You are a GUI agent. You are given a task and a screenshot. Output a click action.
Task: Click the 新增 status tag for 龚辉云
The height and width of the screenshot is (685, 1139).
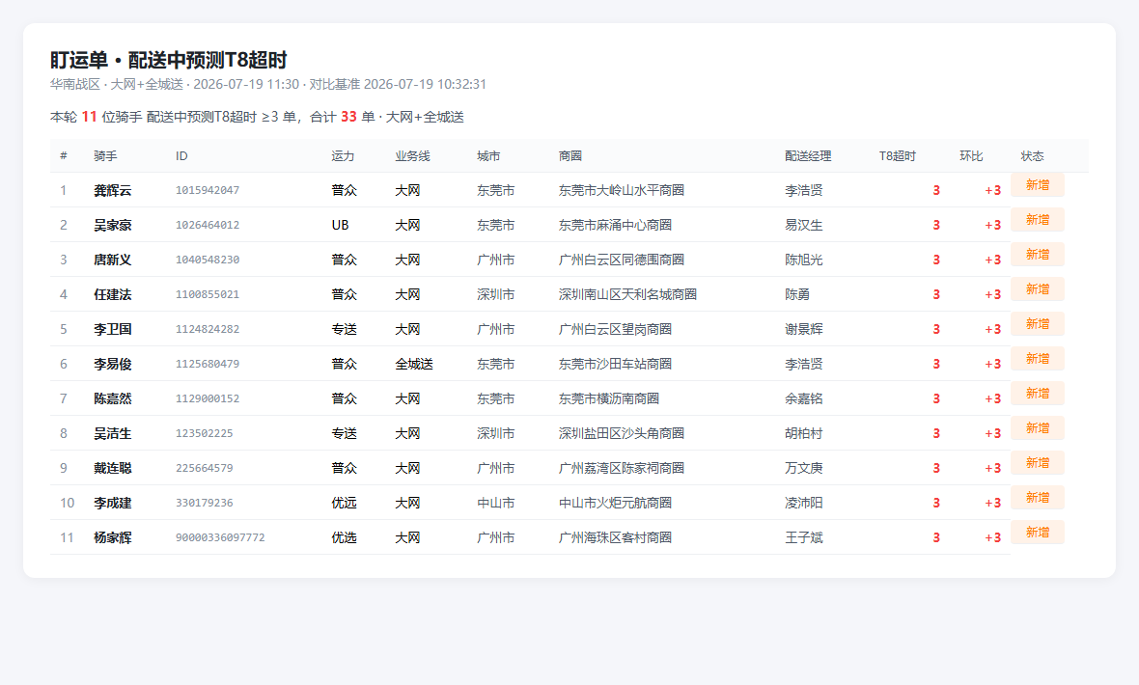click(x=1038, y=185)
